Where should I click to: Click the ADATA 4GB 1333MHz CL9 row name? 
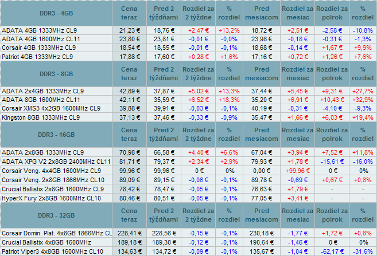(40, 30)
